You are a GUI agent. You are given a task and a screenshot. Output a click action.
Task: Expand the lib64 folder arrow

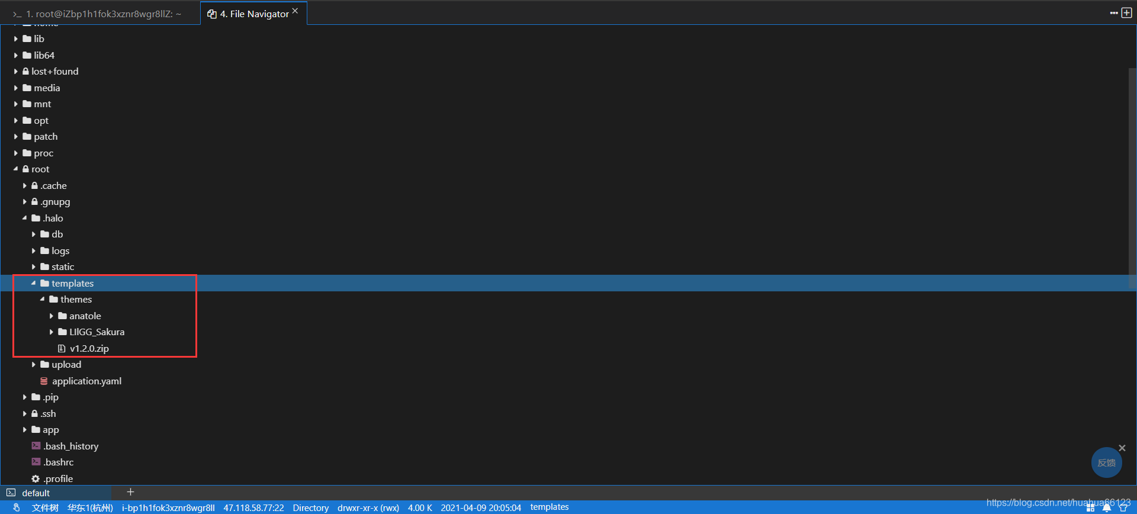(16, 55)
